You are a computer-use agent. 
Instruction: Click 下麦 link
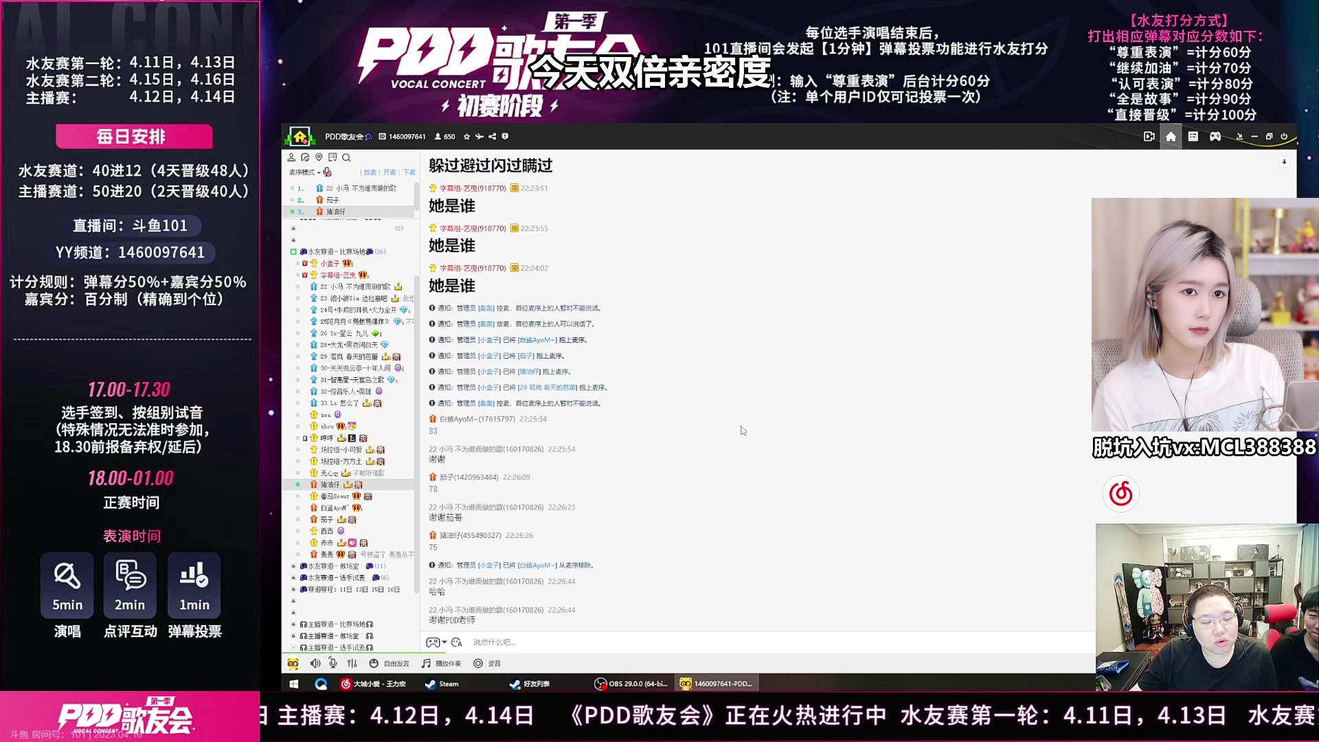click(409, 172)
